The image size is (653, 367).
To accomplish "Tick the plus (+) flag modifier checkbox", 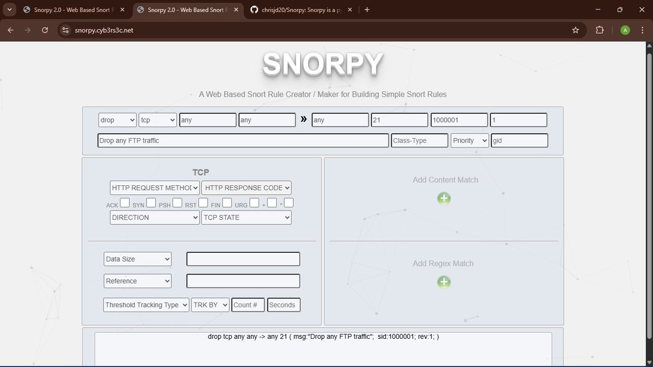I will point(272,203).
